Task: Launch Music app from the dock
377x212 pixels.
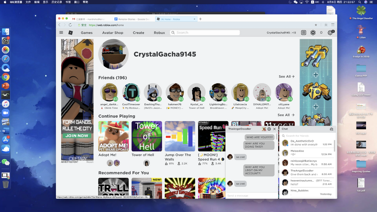Action: (5, 104)
